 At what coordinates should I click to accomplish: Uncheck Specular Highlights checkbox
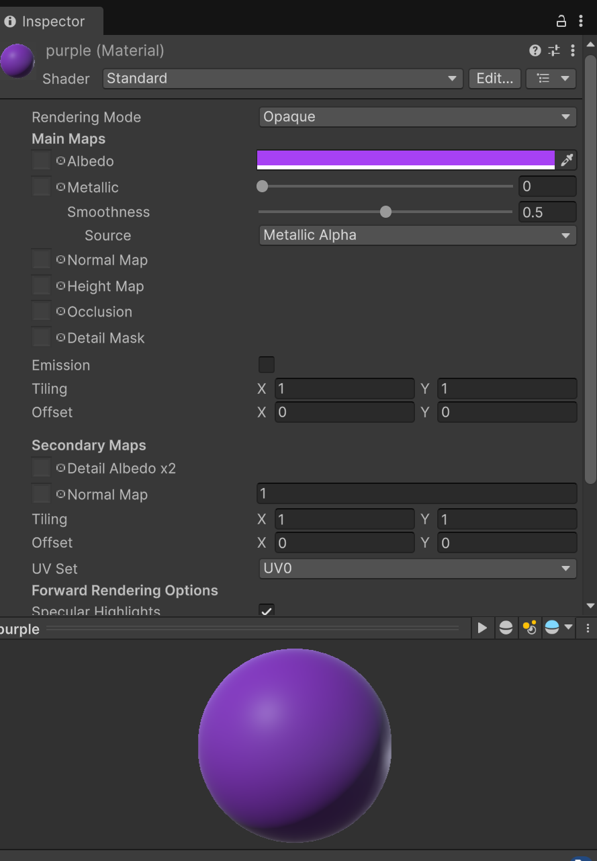[267, 610]
